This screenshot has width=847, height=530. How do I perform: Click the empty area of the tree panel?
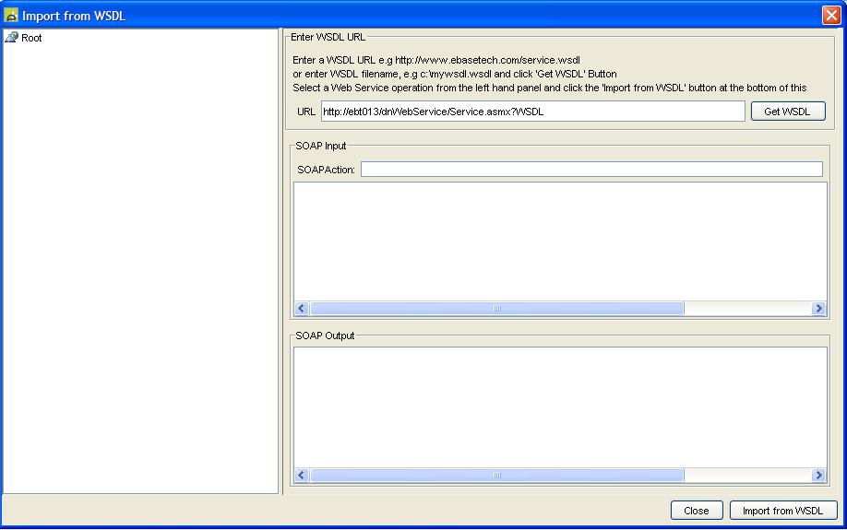pos(140,277)
